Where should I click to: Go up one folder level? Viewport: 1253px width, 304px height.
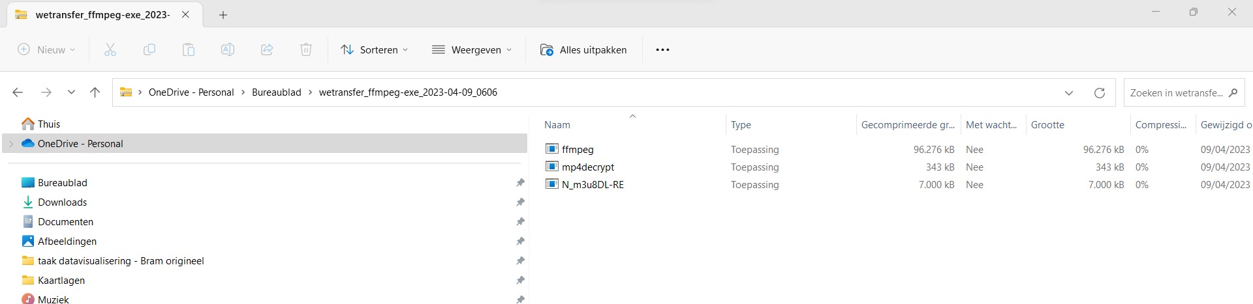[x=95, y=92]
